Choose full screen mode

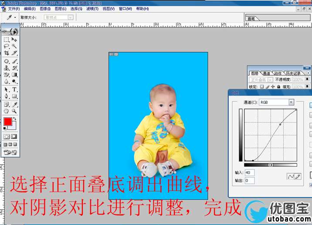(15, 145)
